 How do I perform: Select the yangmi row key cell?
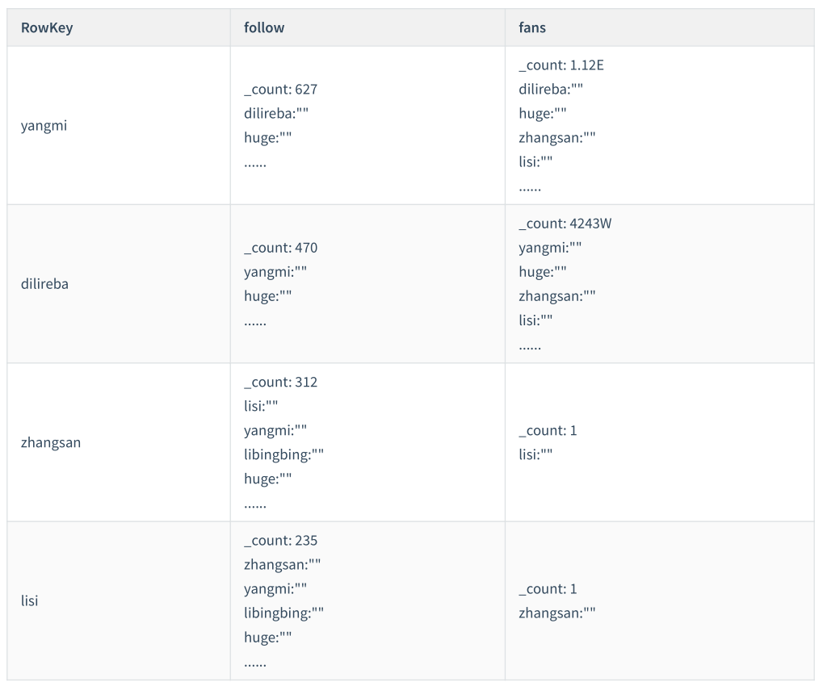pos(44,126)
